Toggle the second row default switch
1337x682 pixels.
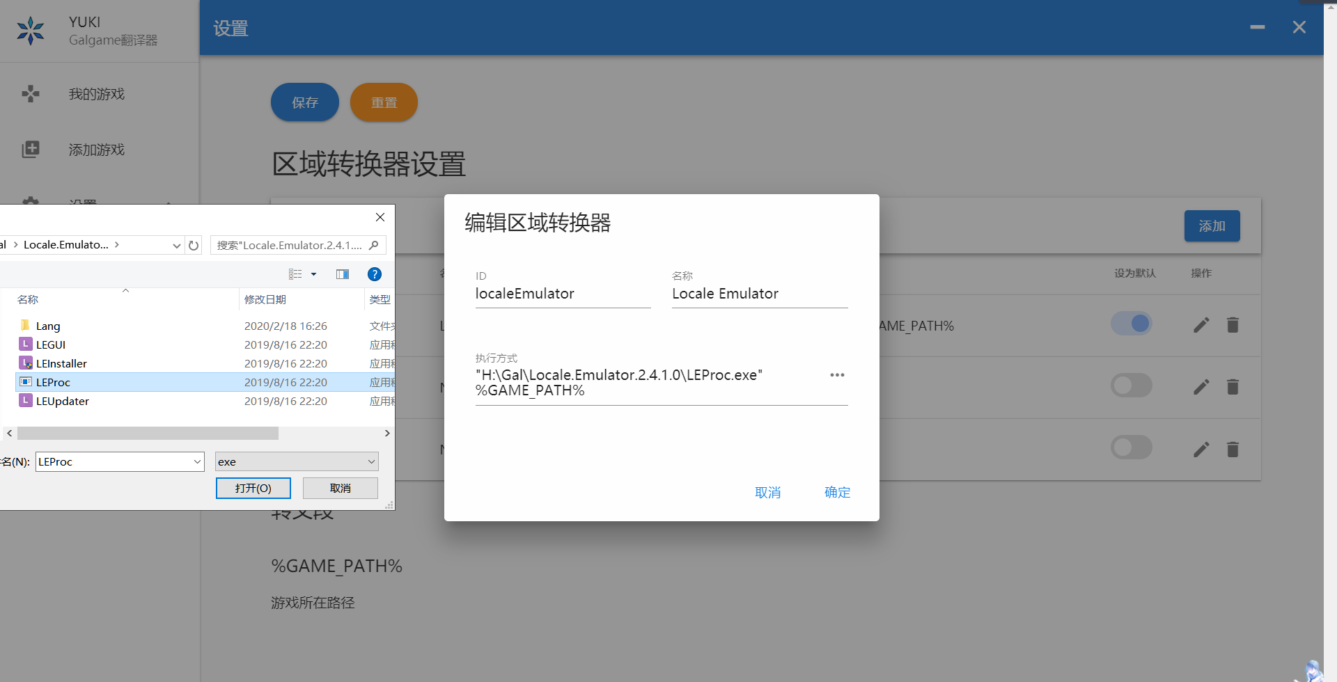point(1132,386)
